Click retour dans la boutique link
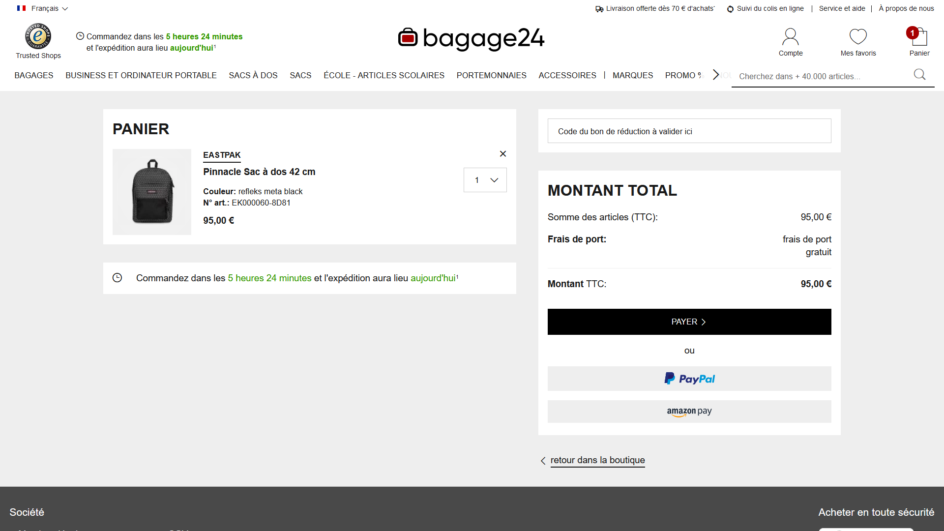The height and width of the screenshot is (531, 944). coord(597,460)
